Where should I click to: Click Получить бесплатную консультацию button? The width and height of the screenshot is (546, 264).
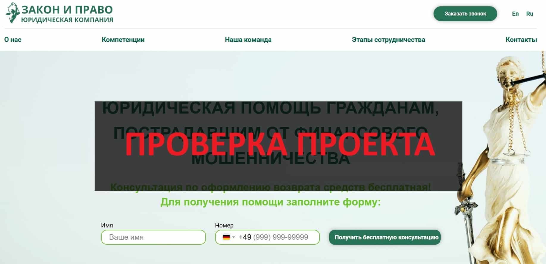point(385,237)
